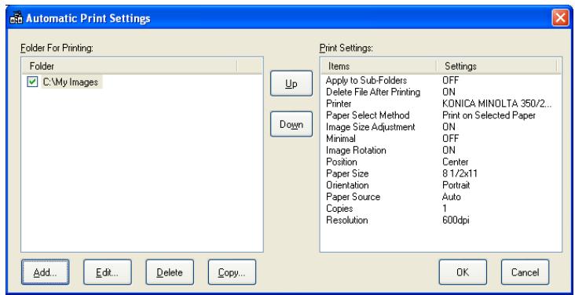Viewport: 575px width, 295px height.
Task: Select the Printer item row
Action: click(441, 104)
